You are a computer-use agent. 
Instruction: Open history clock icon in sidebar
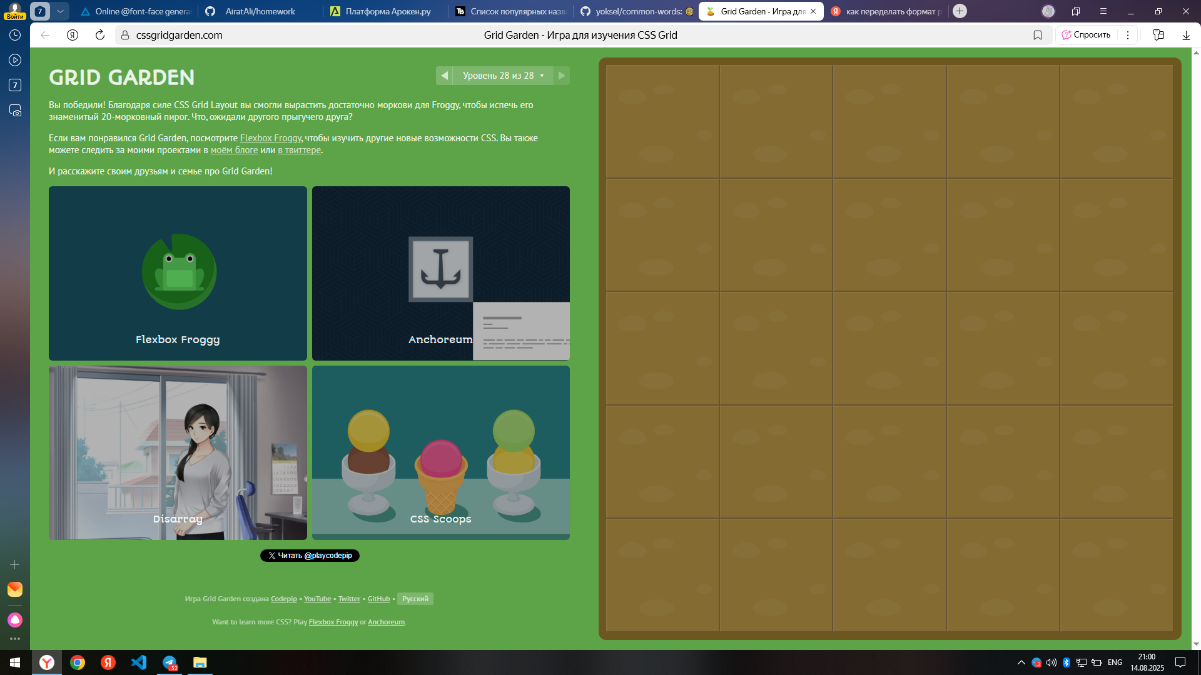tap(15, 35)
